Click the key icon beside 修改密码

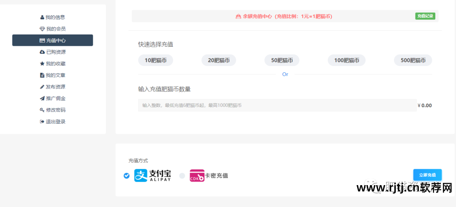pyautogui.click(x=42, y=110)
